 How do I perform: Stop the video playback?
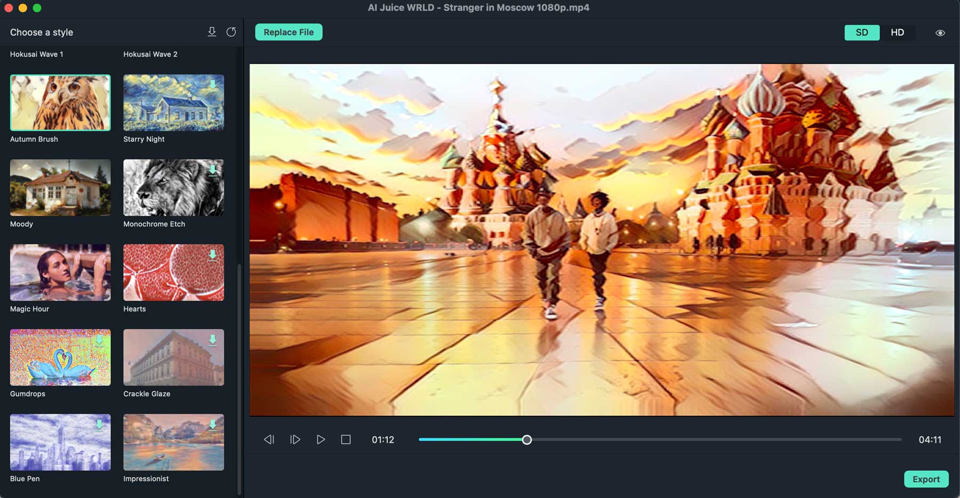click(x=346, y=439)
